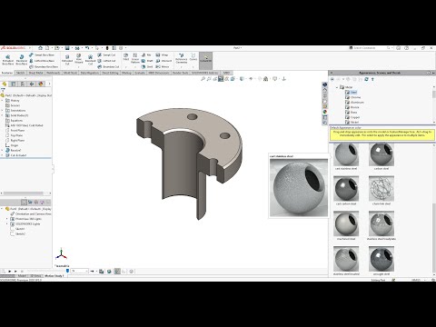
Task: Expand the FeatureManager tabs chevron arrow
Action: [x=49, y=84]
